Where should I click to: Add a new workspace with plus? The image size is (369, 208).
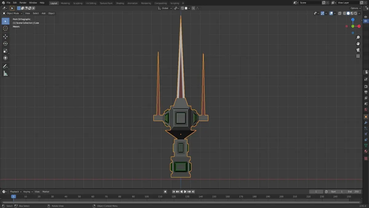pos(183,3)
